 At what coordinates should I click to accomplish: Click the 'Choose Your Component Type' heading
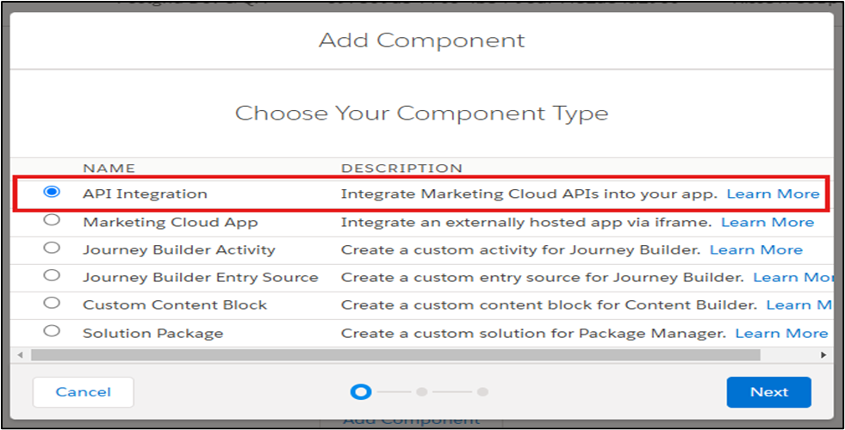tap(421, 114)
